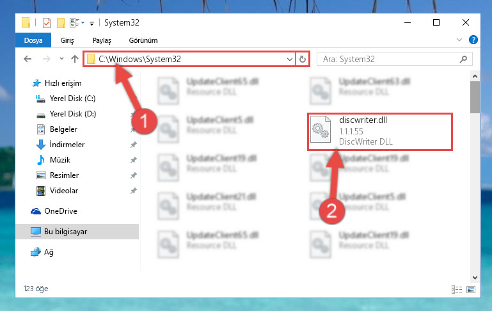The width and height of the screenshot is (492, 311).
Task: Select the discwriter.dll file
Action: 379,132
